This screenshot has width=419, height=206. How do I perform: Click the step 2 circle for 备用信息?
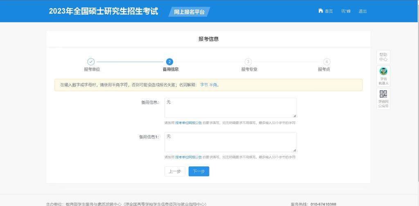[170, 62]
